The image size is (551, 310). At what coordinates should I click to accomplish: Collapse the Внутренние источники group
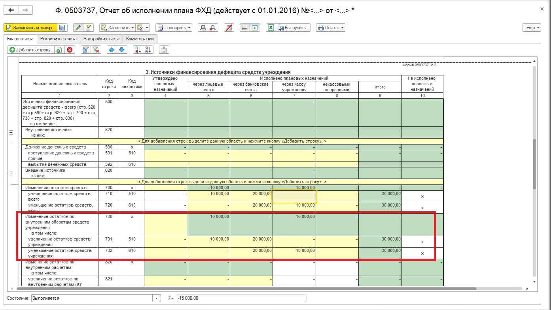point(11,132)
